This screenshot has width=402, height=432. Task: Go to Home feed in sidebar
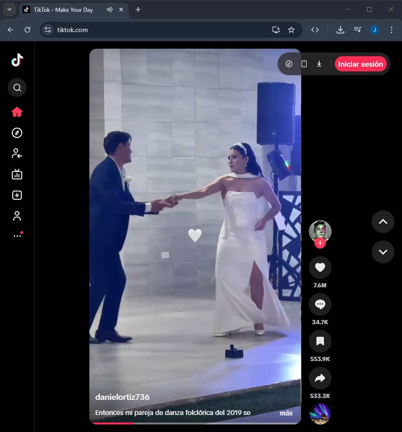17,112
